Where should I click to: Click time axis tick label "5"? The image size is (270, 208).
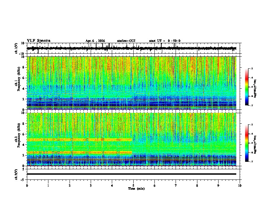(133, 186)
